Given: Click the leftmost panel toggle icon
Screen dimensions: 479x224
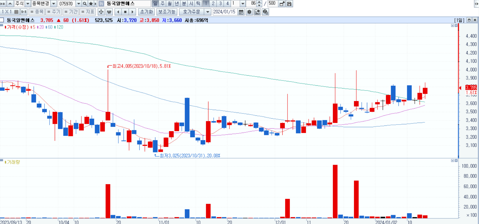Looking at the screenshot, I should pos(3,4).
